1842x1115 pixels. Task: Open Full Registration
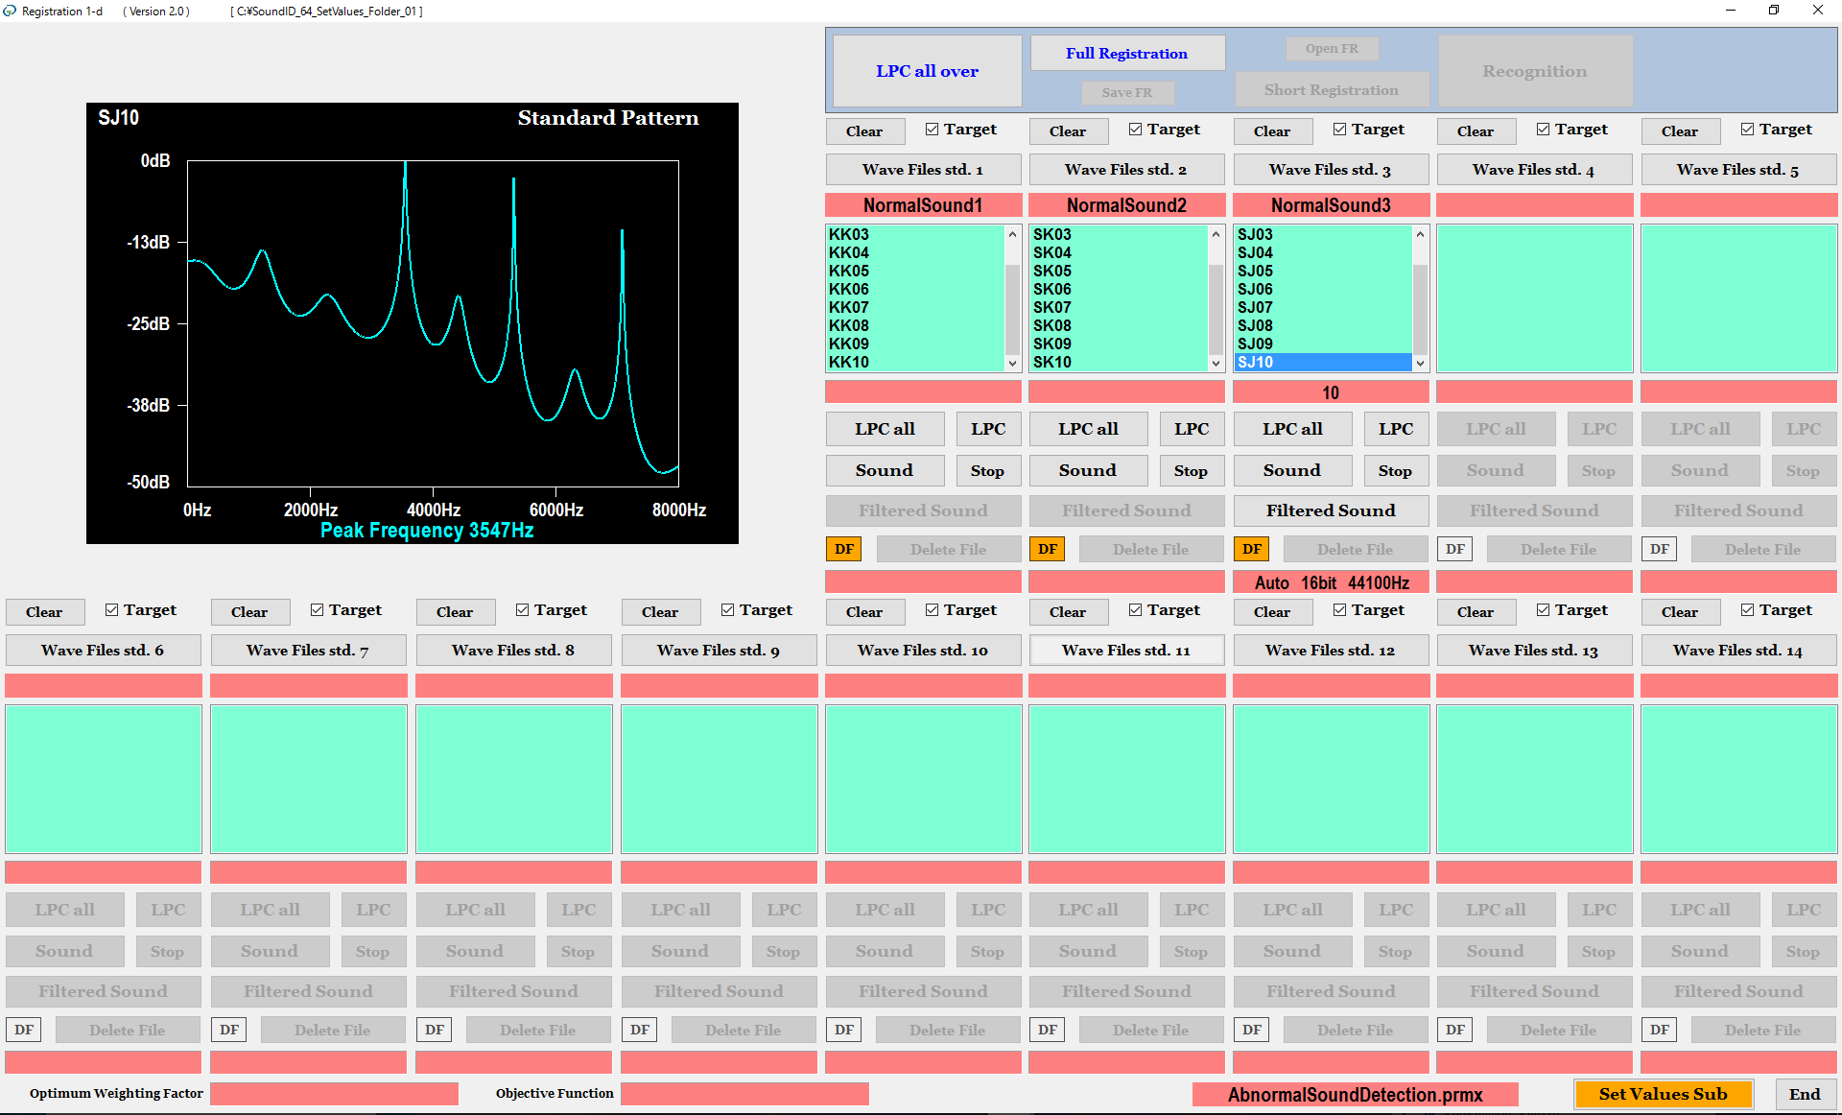[x=1126, y=52]
